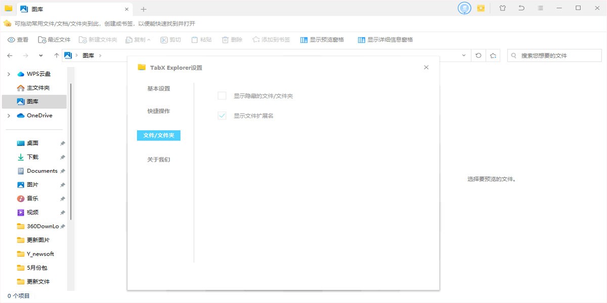607x303 pixels.
Task: Open 快捷操作 in settings dialog
Action: 159,111
